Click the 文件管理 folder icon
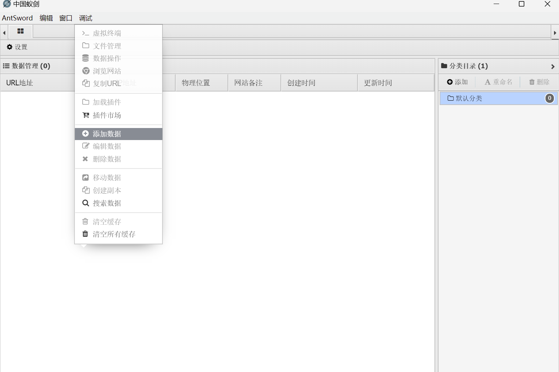Screen dimensions: 559x372 click(x=86, y=46)
